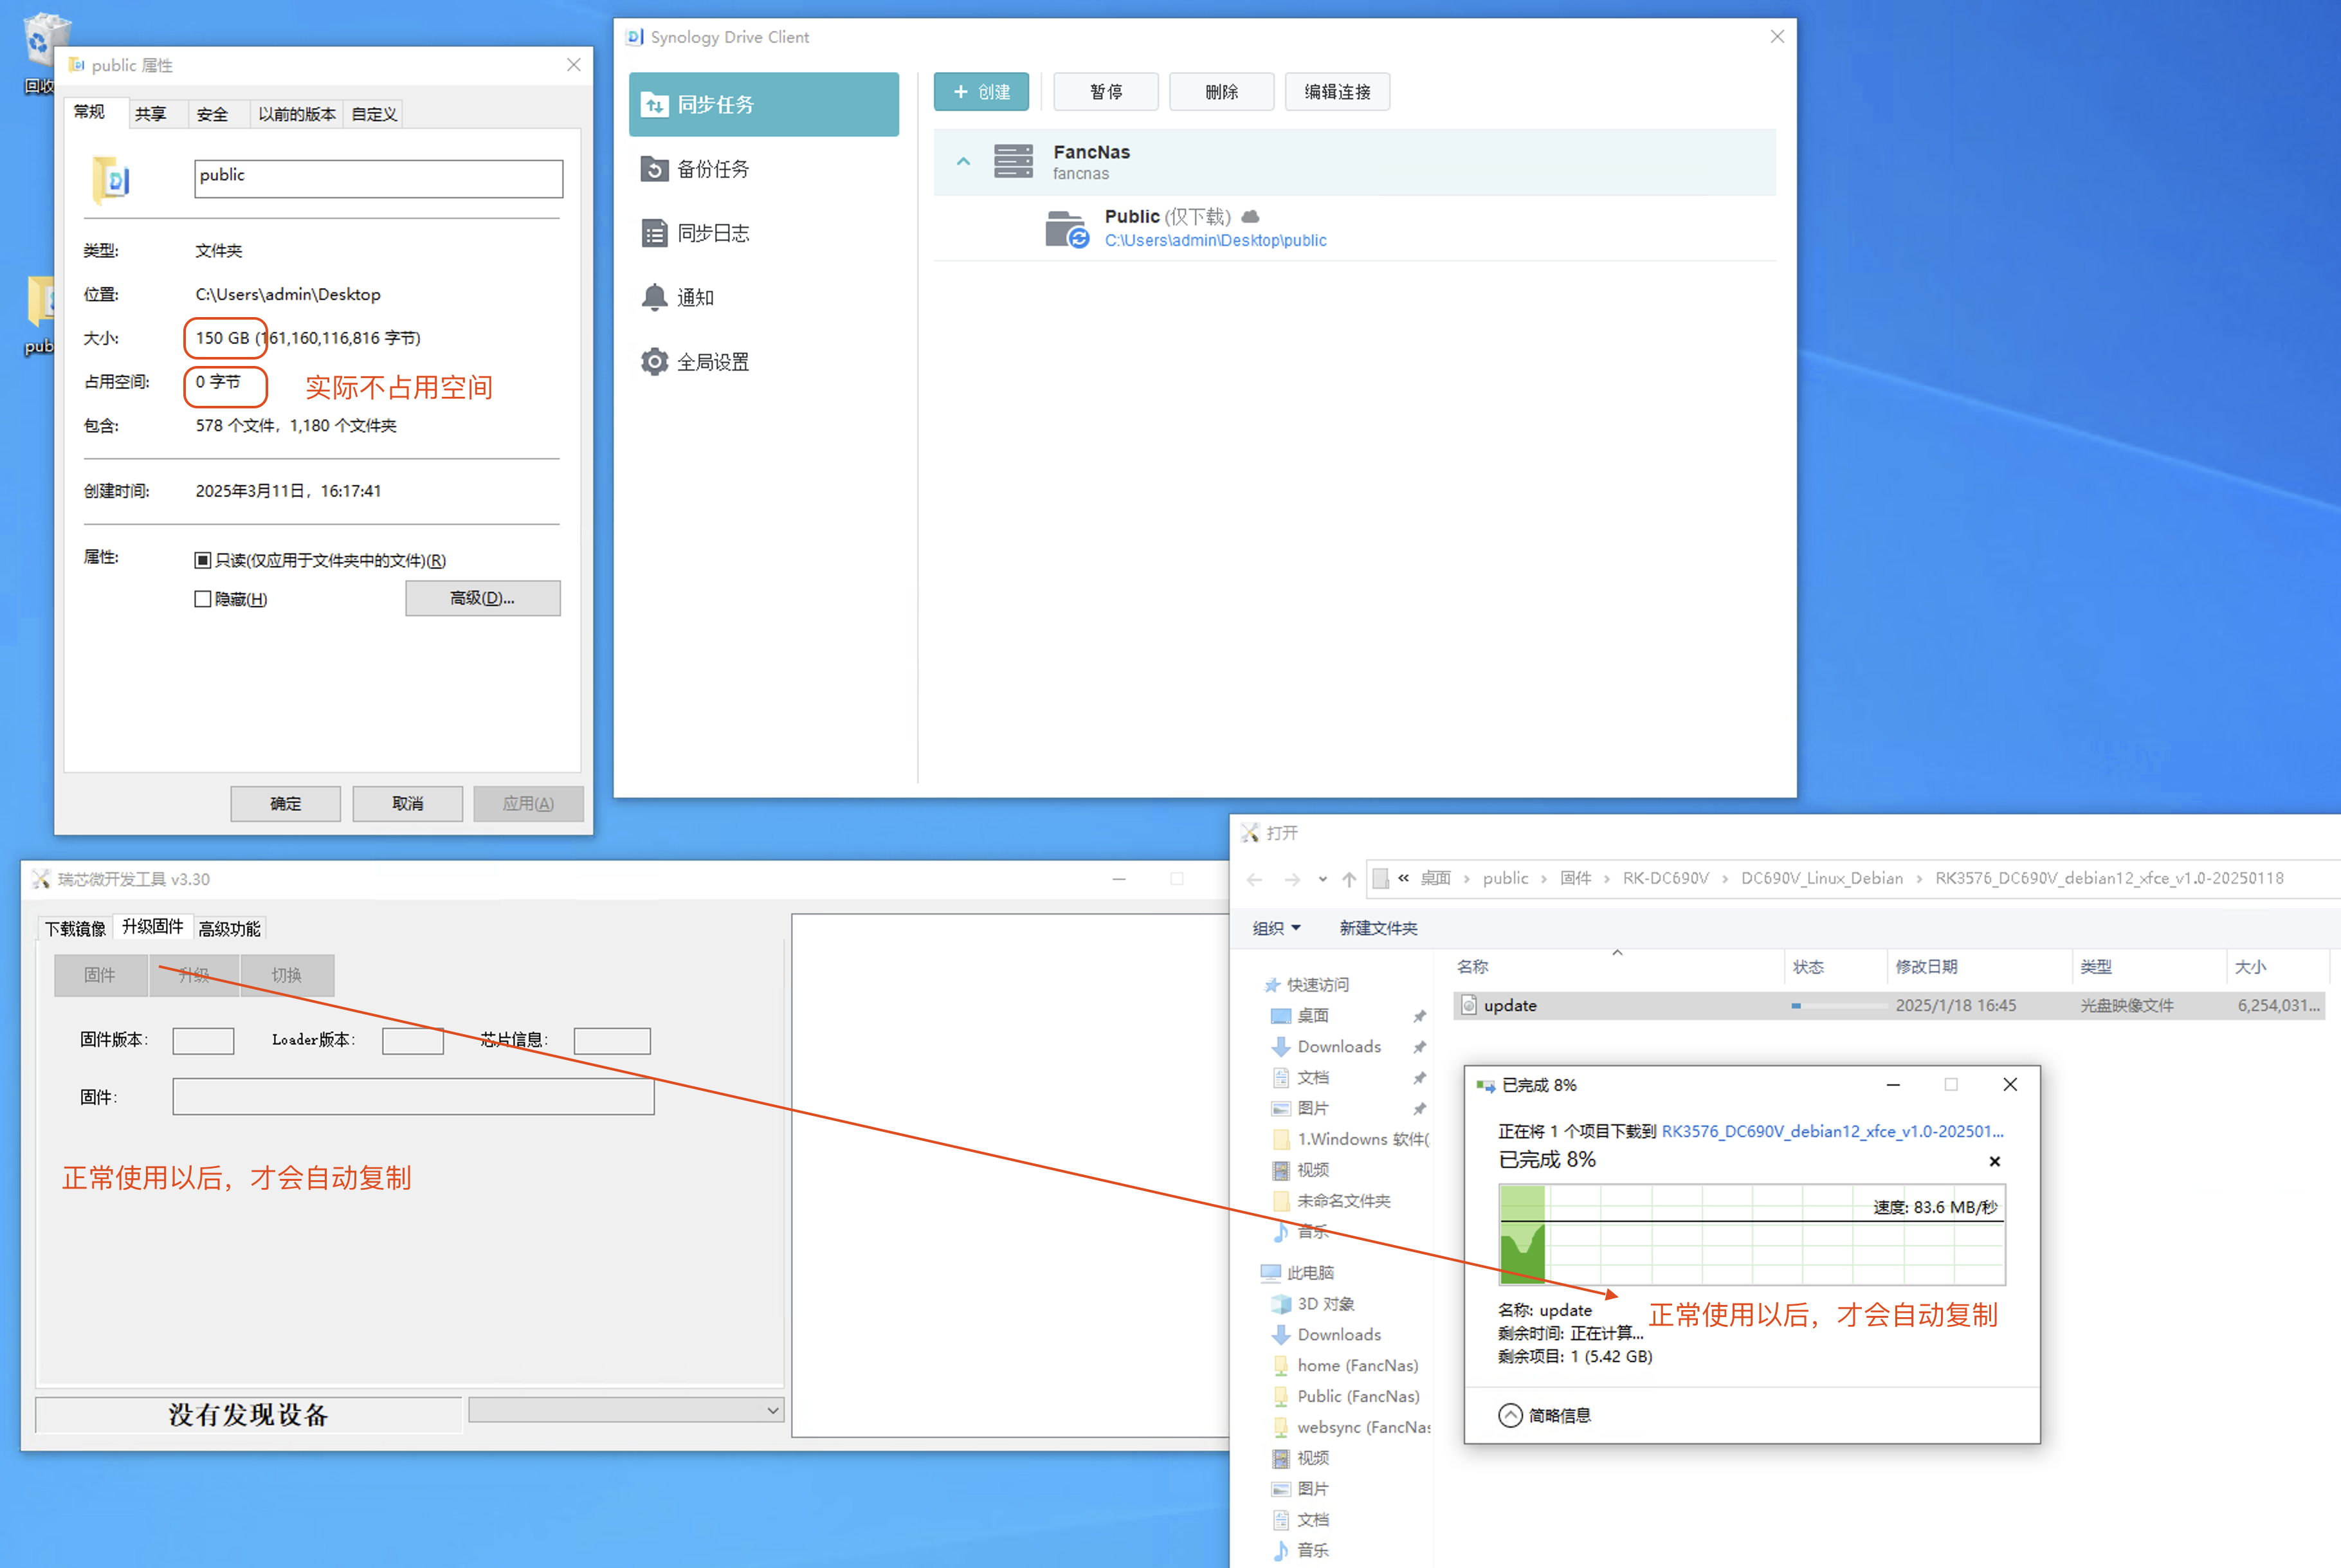The width and height of the screenshot is (2341, 1568).
Task: Cancel the copy with the small X
Action: tap(1995, 1161)
